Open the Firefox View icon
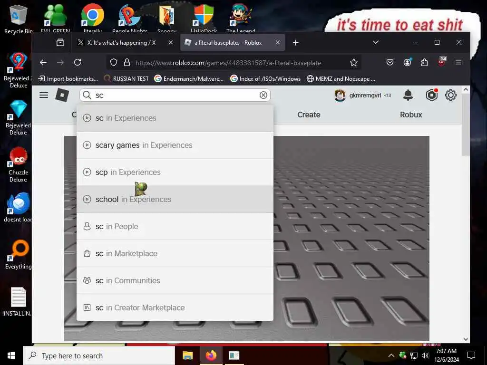The width and height of the screenshot is (487, 365). click(60, 42)
